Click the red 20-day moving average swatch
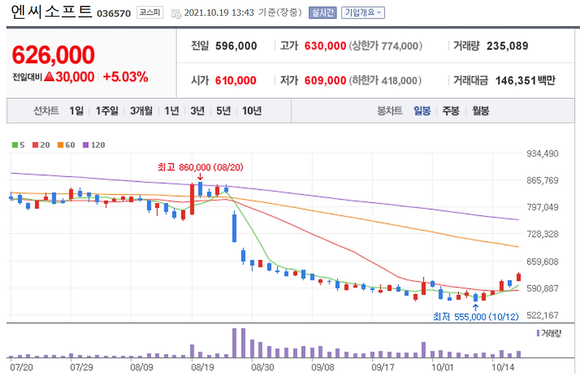580x374 pixels. click(x=35, y=145)
